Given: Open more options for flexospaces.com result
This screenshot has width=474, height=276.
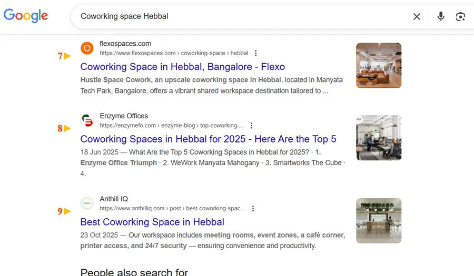Looking at the screenshot, I should (255, 53).
